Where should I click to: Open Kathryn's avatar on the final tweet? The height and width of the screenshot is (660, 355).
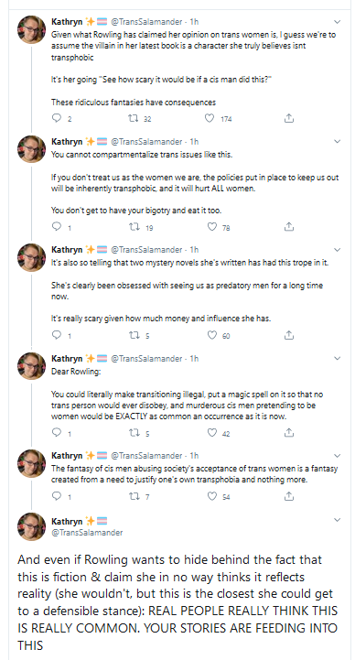point(31,526)
